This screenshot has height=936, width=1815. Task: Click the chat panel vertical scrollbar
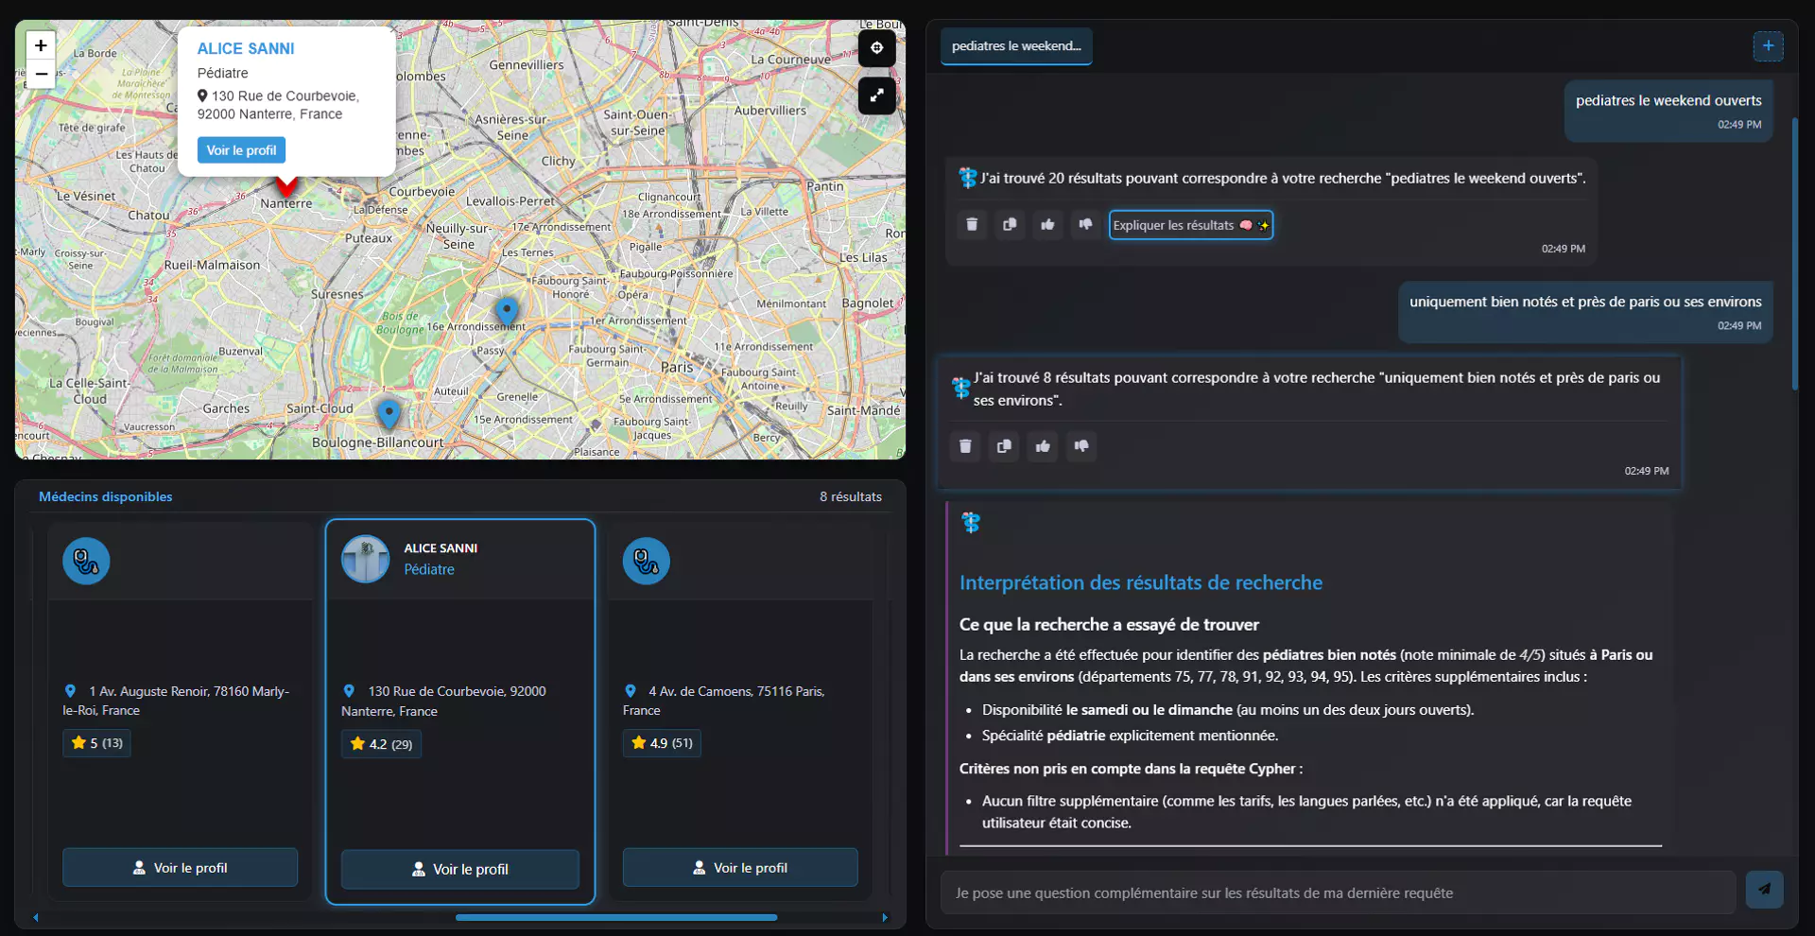tap(1794, 255)
